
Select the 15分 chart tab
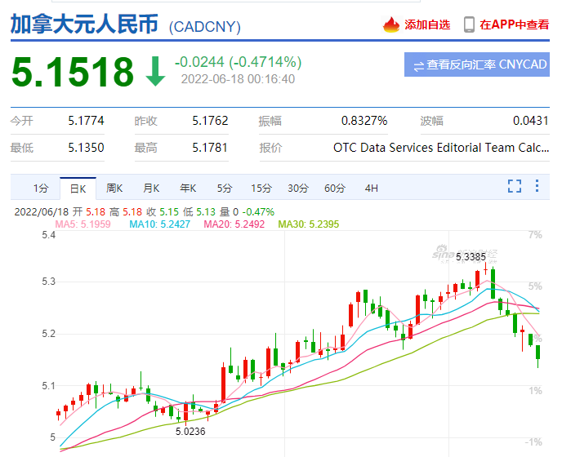pyautogui.click(x=261, y=189)
